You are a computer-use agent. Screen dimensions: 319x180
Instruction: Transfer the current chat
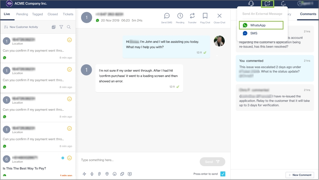pos(192,16)
